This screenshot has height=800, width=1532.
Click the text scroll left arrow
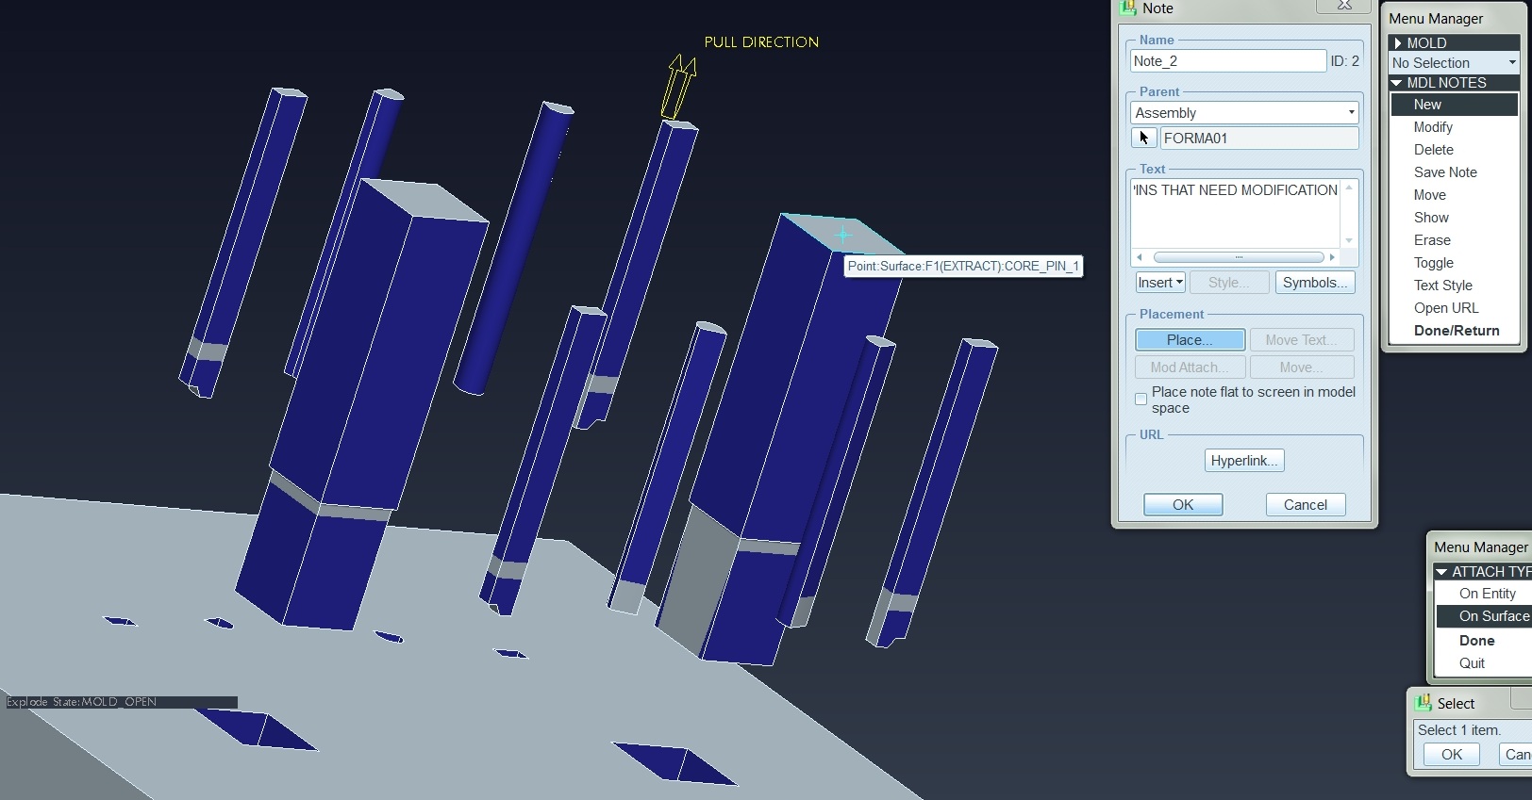click(x=1139, y=257)
